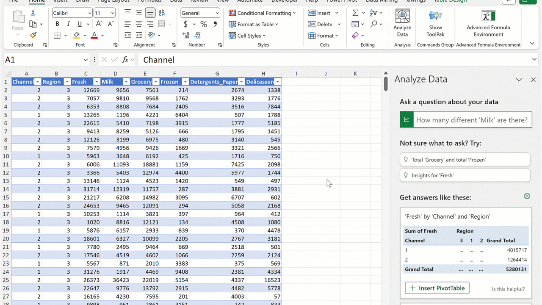Image resolution: width=542 pixels, height=305 pixels.
Task: Toggle Italic formatting
Action: click(68, 24)
